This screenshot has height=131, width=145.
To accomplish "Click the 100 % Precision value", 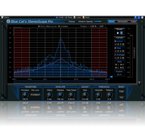I will pos(25,99).
